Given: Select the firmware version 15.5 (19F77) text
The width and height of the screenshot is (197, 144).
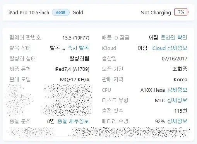Looking at the screenshot, I should point(76,38).
